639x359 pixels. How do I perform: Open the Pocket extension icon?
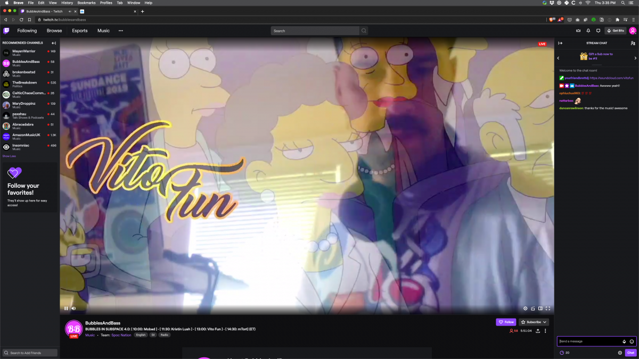click(569, 20)
